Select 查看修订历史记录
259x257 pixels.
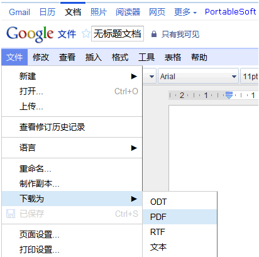[x=72, y=127]
